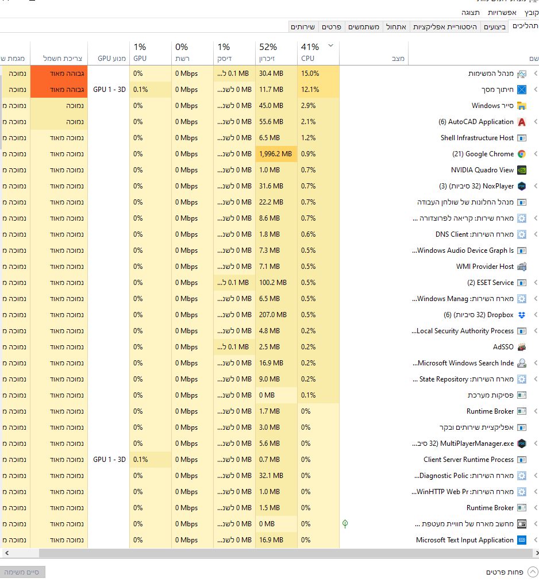Collapse details with the פחות פרטים chevron
539x582 pixels.
533,572
